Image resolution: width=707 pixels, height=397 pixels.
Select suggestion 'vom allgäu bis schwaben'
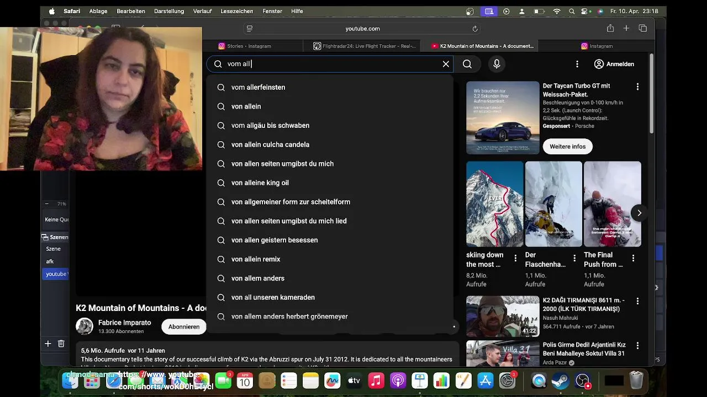(x=329, y=125)
